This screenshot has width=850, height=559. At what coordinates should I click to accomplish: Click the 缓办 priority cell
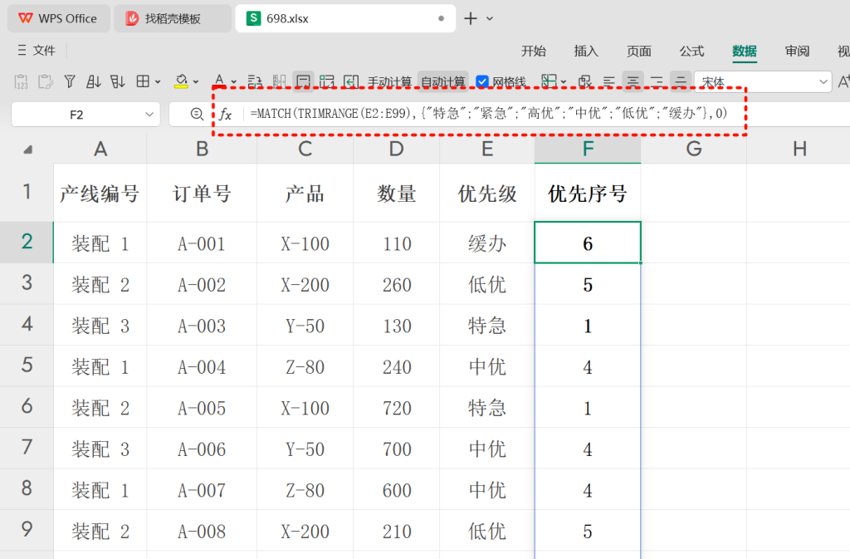coord(486,243)
